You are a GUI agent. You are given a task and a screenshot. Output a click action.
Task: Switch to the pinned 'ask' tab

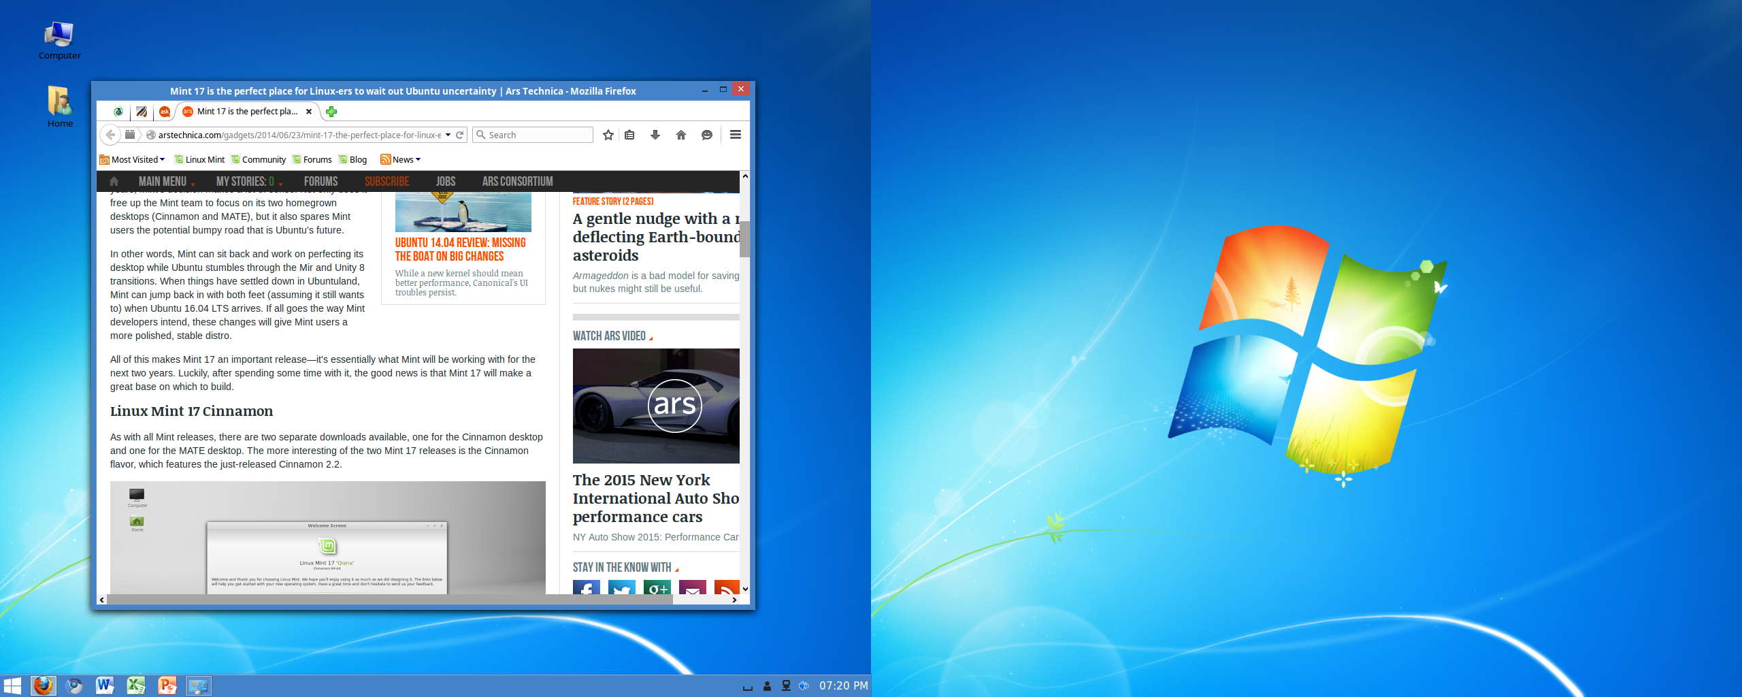[165, 112]
